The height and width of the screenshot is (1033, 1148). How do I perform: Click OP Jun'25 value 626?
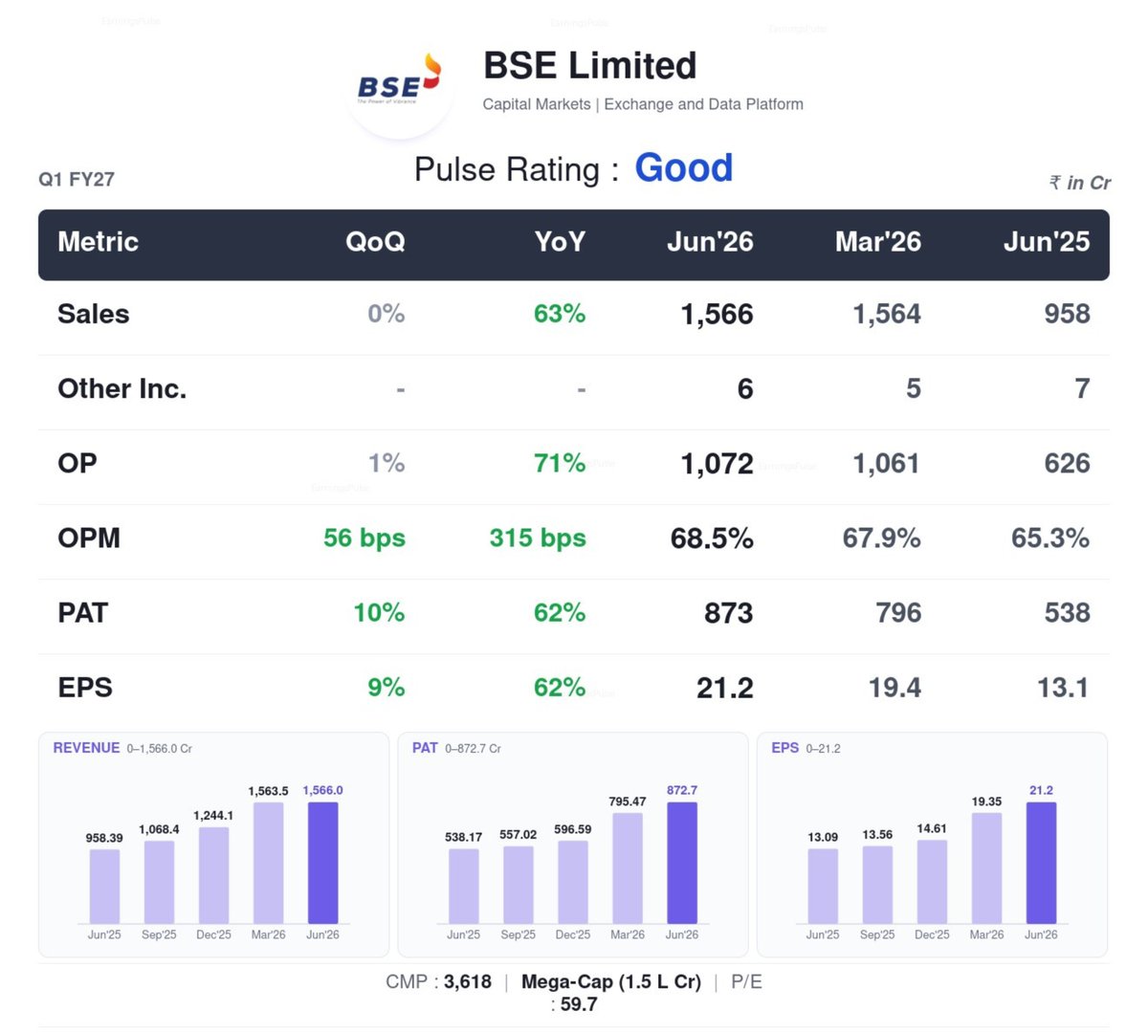[x=1067, y=464]
